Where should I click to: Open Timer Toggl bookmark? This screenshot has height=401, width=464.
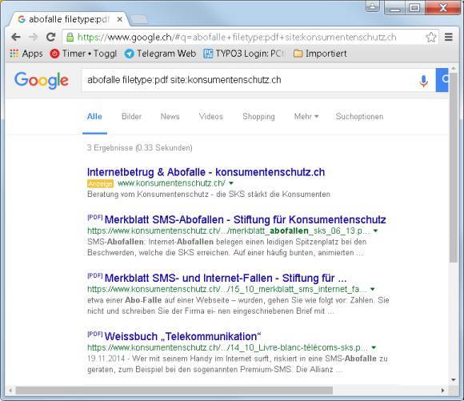coord(83,54)
